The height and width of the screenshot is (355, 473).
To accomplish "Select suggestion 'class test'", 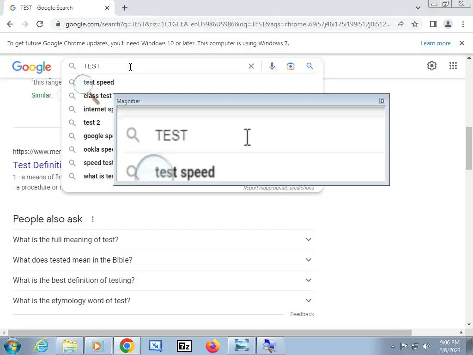I will [97, 96].
